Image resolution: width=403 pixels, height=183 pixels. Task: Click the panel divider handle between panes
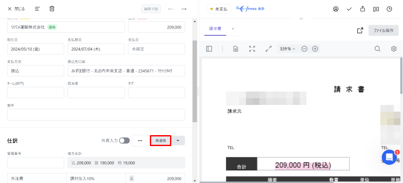(x=198, y=91)
